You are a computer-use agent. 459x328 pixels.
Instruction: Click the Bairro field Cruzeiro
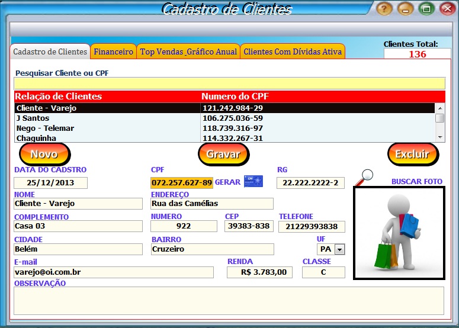(213, 249)
